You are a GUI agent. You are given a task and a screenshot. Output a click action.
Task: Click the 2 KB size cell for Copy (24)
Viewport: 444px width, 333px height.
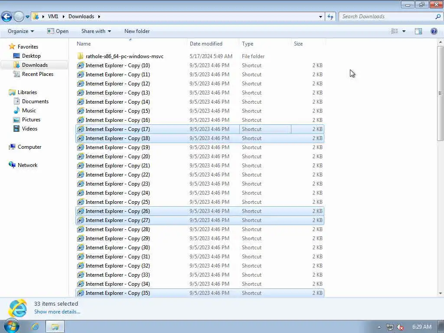317,193
